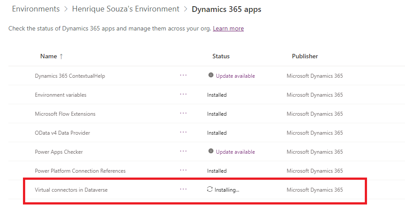Open more options for Power Platform Connection References
This screenshot has height=212, width=405.
(183, 170)
